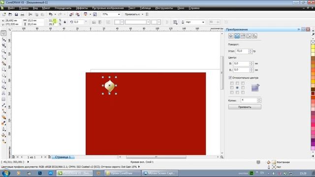Click the Import icon in the toolbar
The image size is (315, 177).
click(x=71, y=14)
